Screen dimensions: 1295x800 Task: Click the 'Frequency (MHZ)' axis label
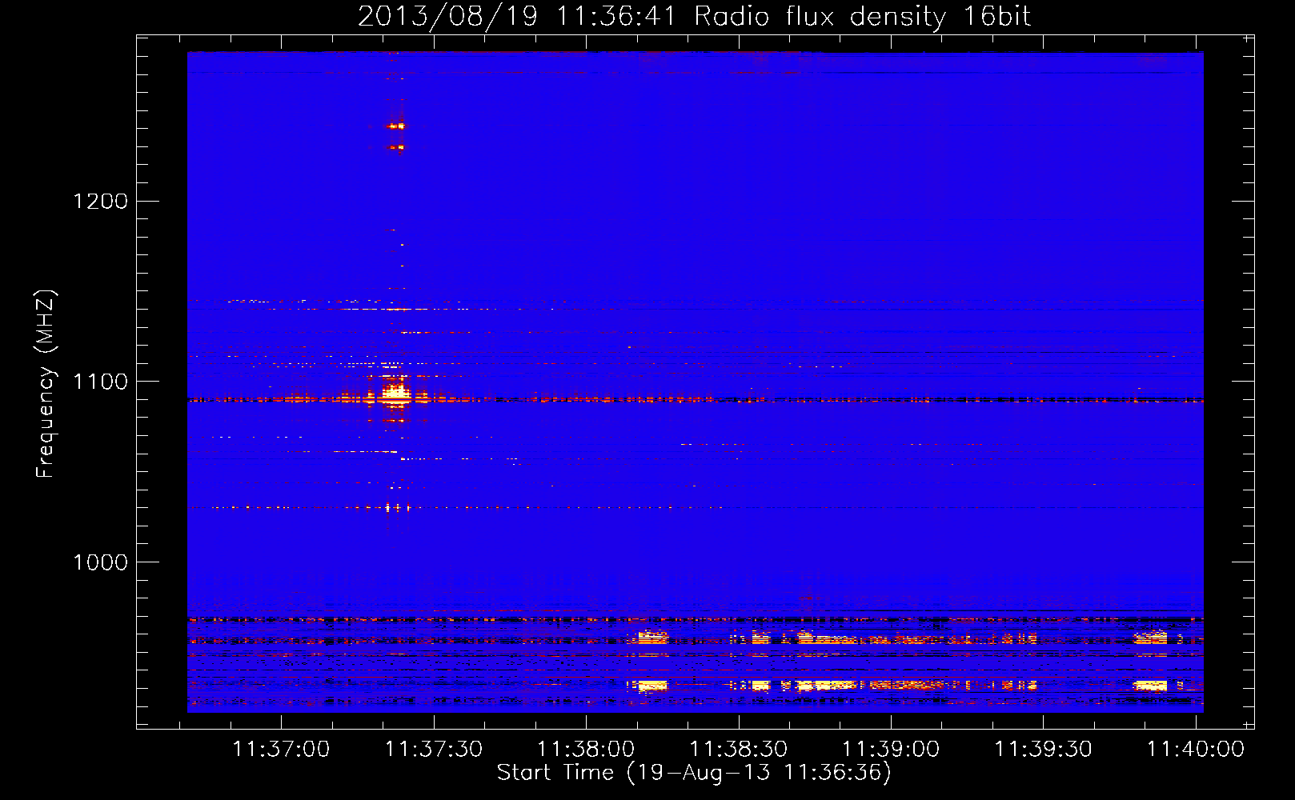click(46, 384)
